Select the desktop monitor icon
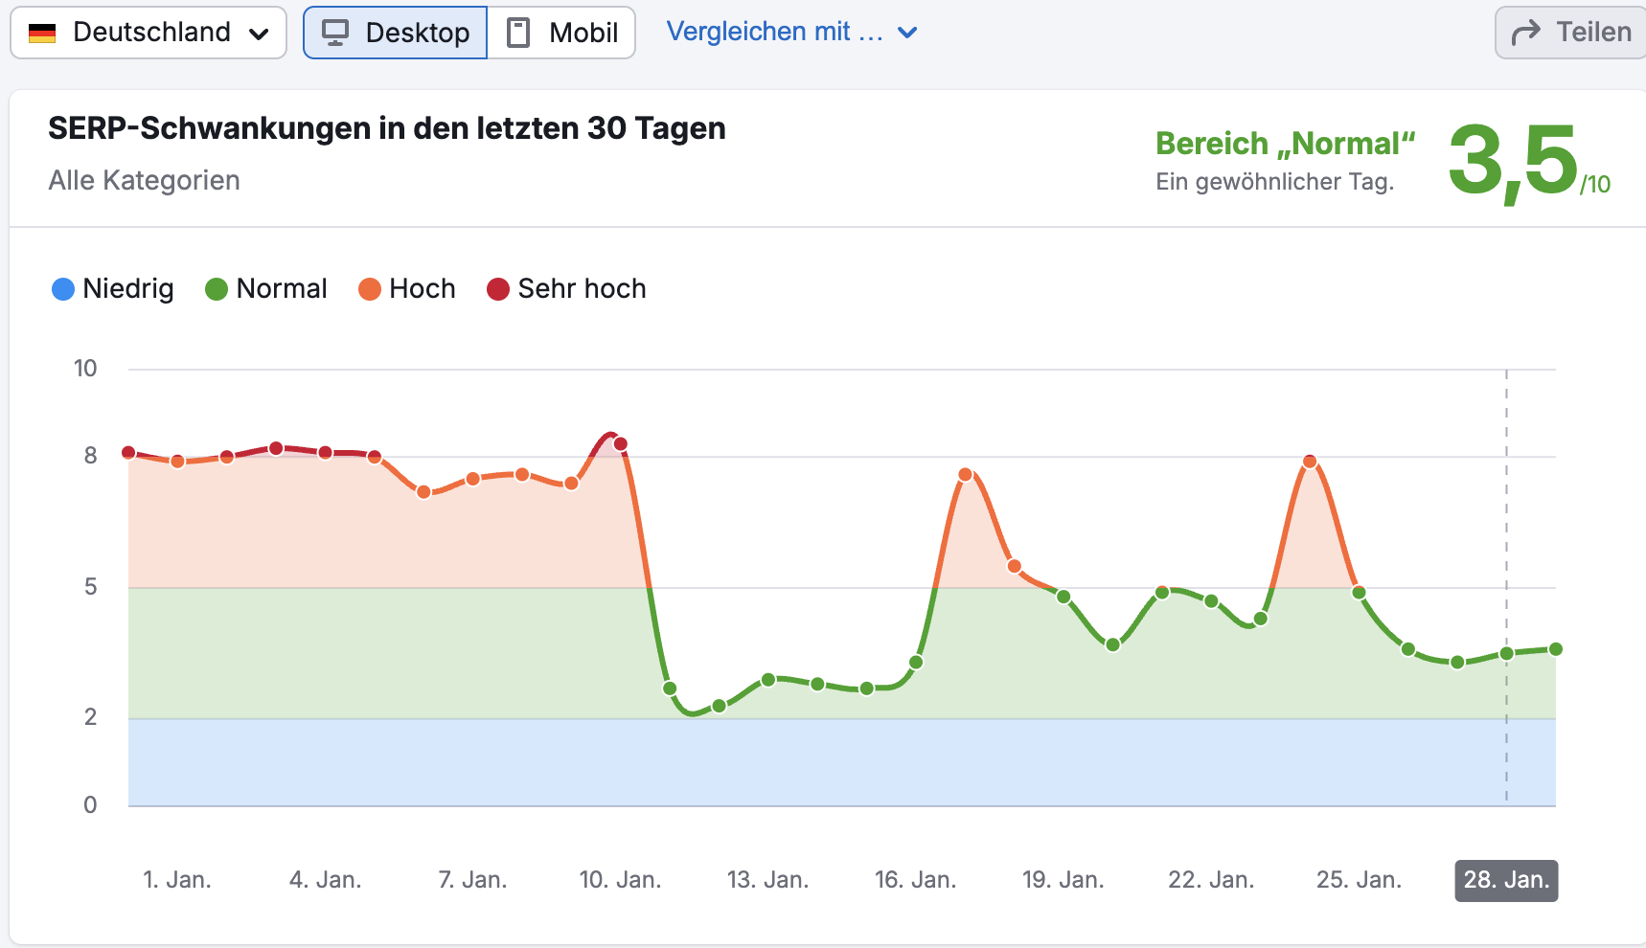The height and width of the screenshot is (948, 1646). click(334, 32)
